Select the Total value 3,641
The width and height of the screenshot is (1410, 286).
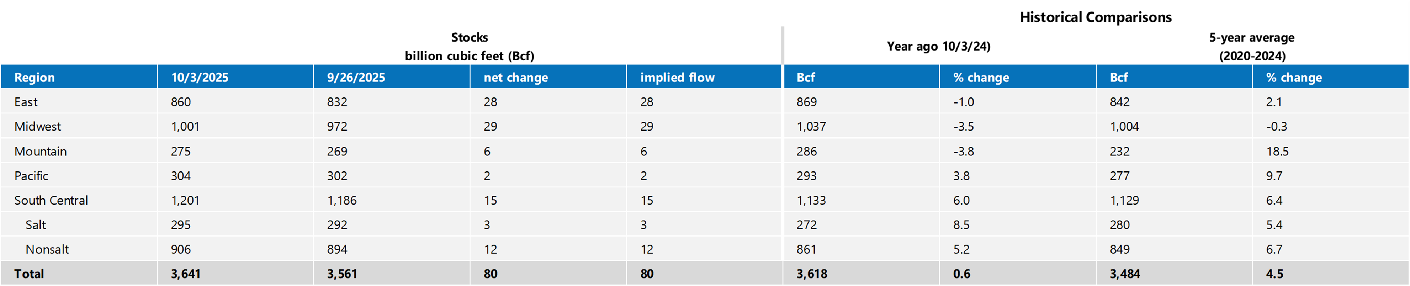point(186,274)
